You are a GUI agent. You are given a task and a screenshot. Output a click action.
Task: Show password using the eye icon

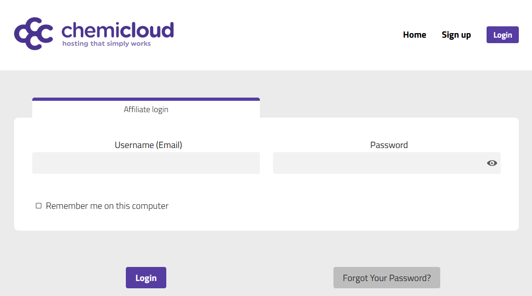click(x=492, y=163)
